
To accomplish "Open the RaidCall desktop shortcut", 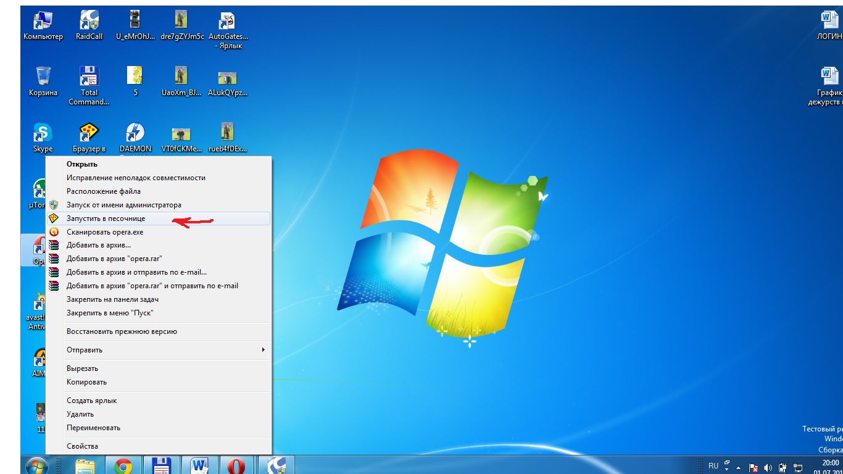I will (89, 25).
